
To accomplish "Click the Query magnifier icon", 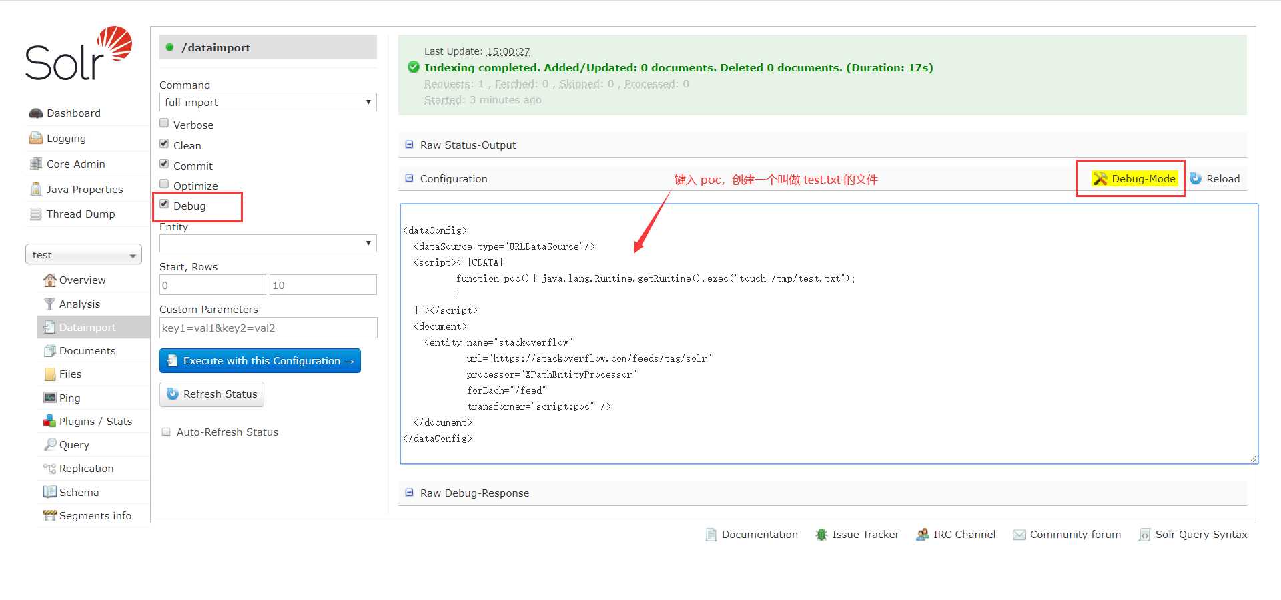I will 50,444.
